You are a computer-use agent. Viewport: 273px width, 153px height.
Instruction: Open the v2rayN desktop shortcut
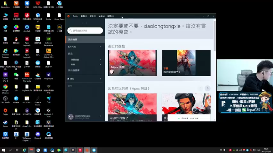pyautogui.click(x=16, y=100)
